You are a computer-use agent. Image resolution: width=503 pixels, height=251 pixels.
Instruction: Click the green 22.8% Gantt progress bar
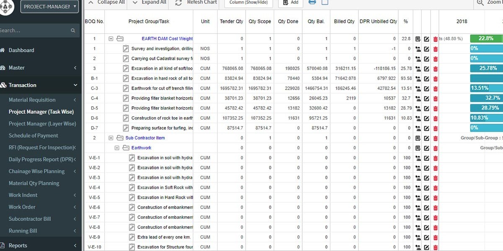pos(486,38)
